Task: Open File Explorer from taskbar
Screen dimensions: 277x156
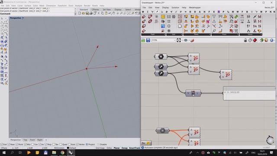Action: 54,153
